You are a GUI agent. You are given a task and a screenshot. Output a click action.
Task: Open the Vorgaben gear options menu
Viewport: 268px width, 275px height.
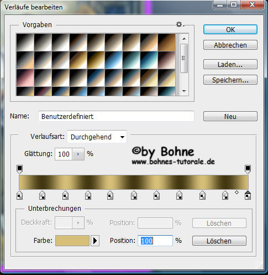(180, 24)
